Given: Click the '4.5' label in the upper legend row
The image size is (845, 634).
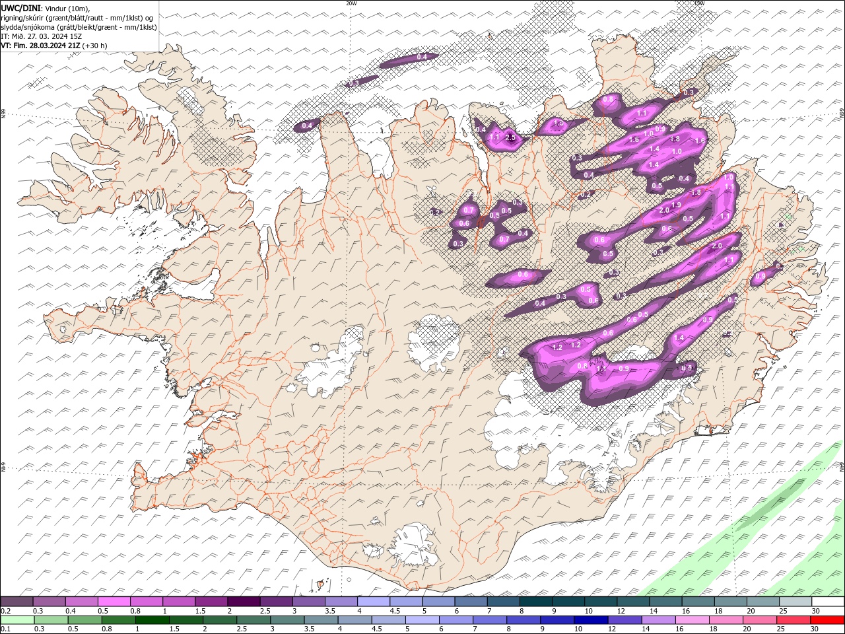Looking at the screenshot, I should [395, 611].
